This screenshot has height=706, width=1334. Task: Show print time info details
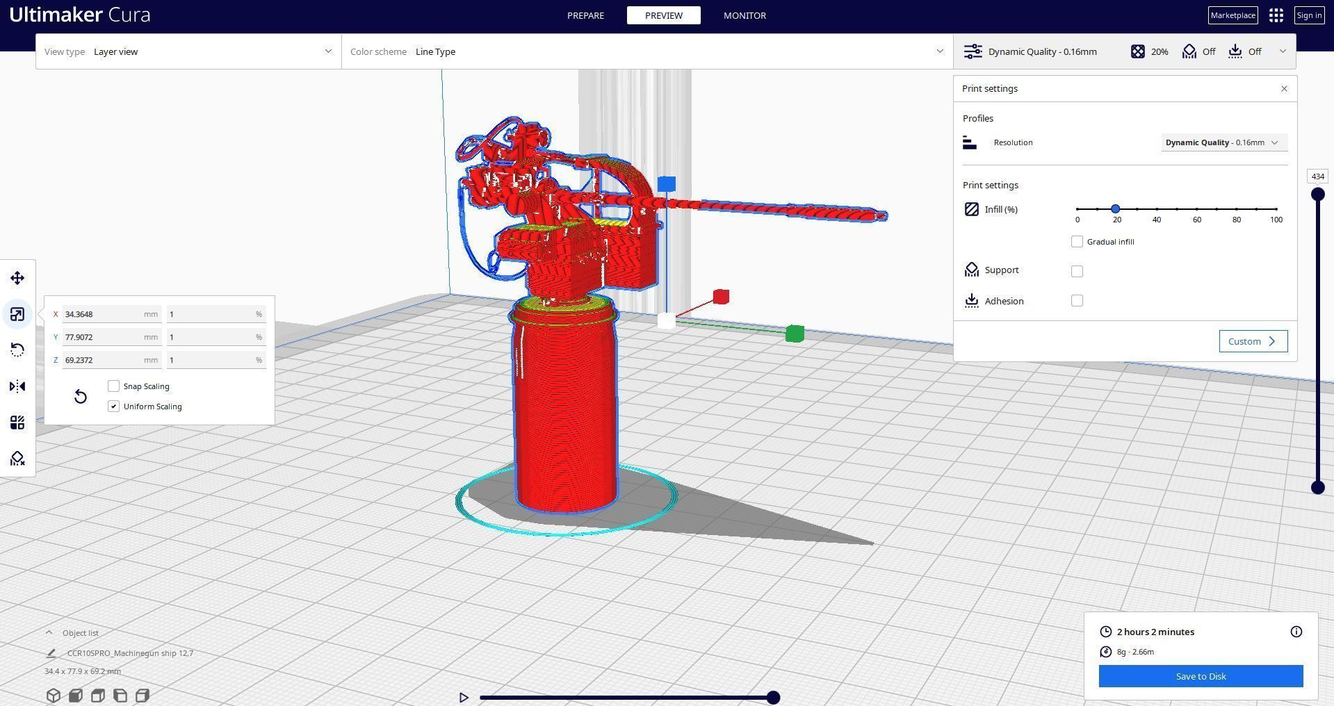(1296, 632)
